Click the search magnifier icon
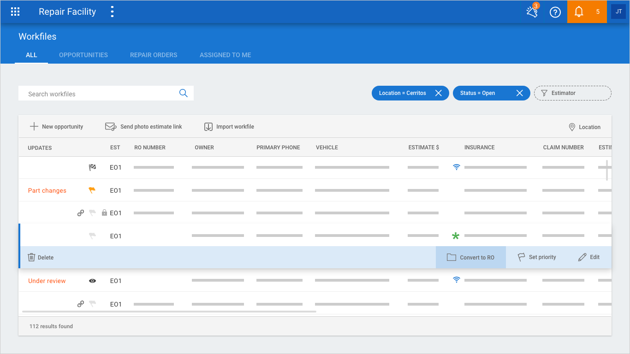 pos(184,93)
